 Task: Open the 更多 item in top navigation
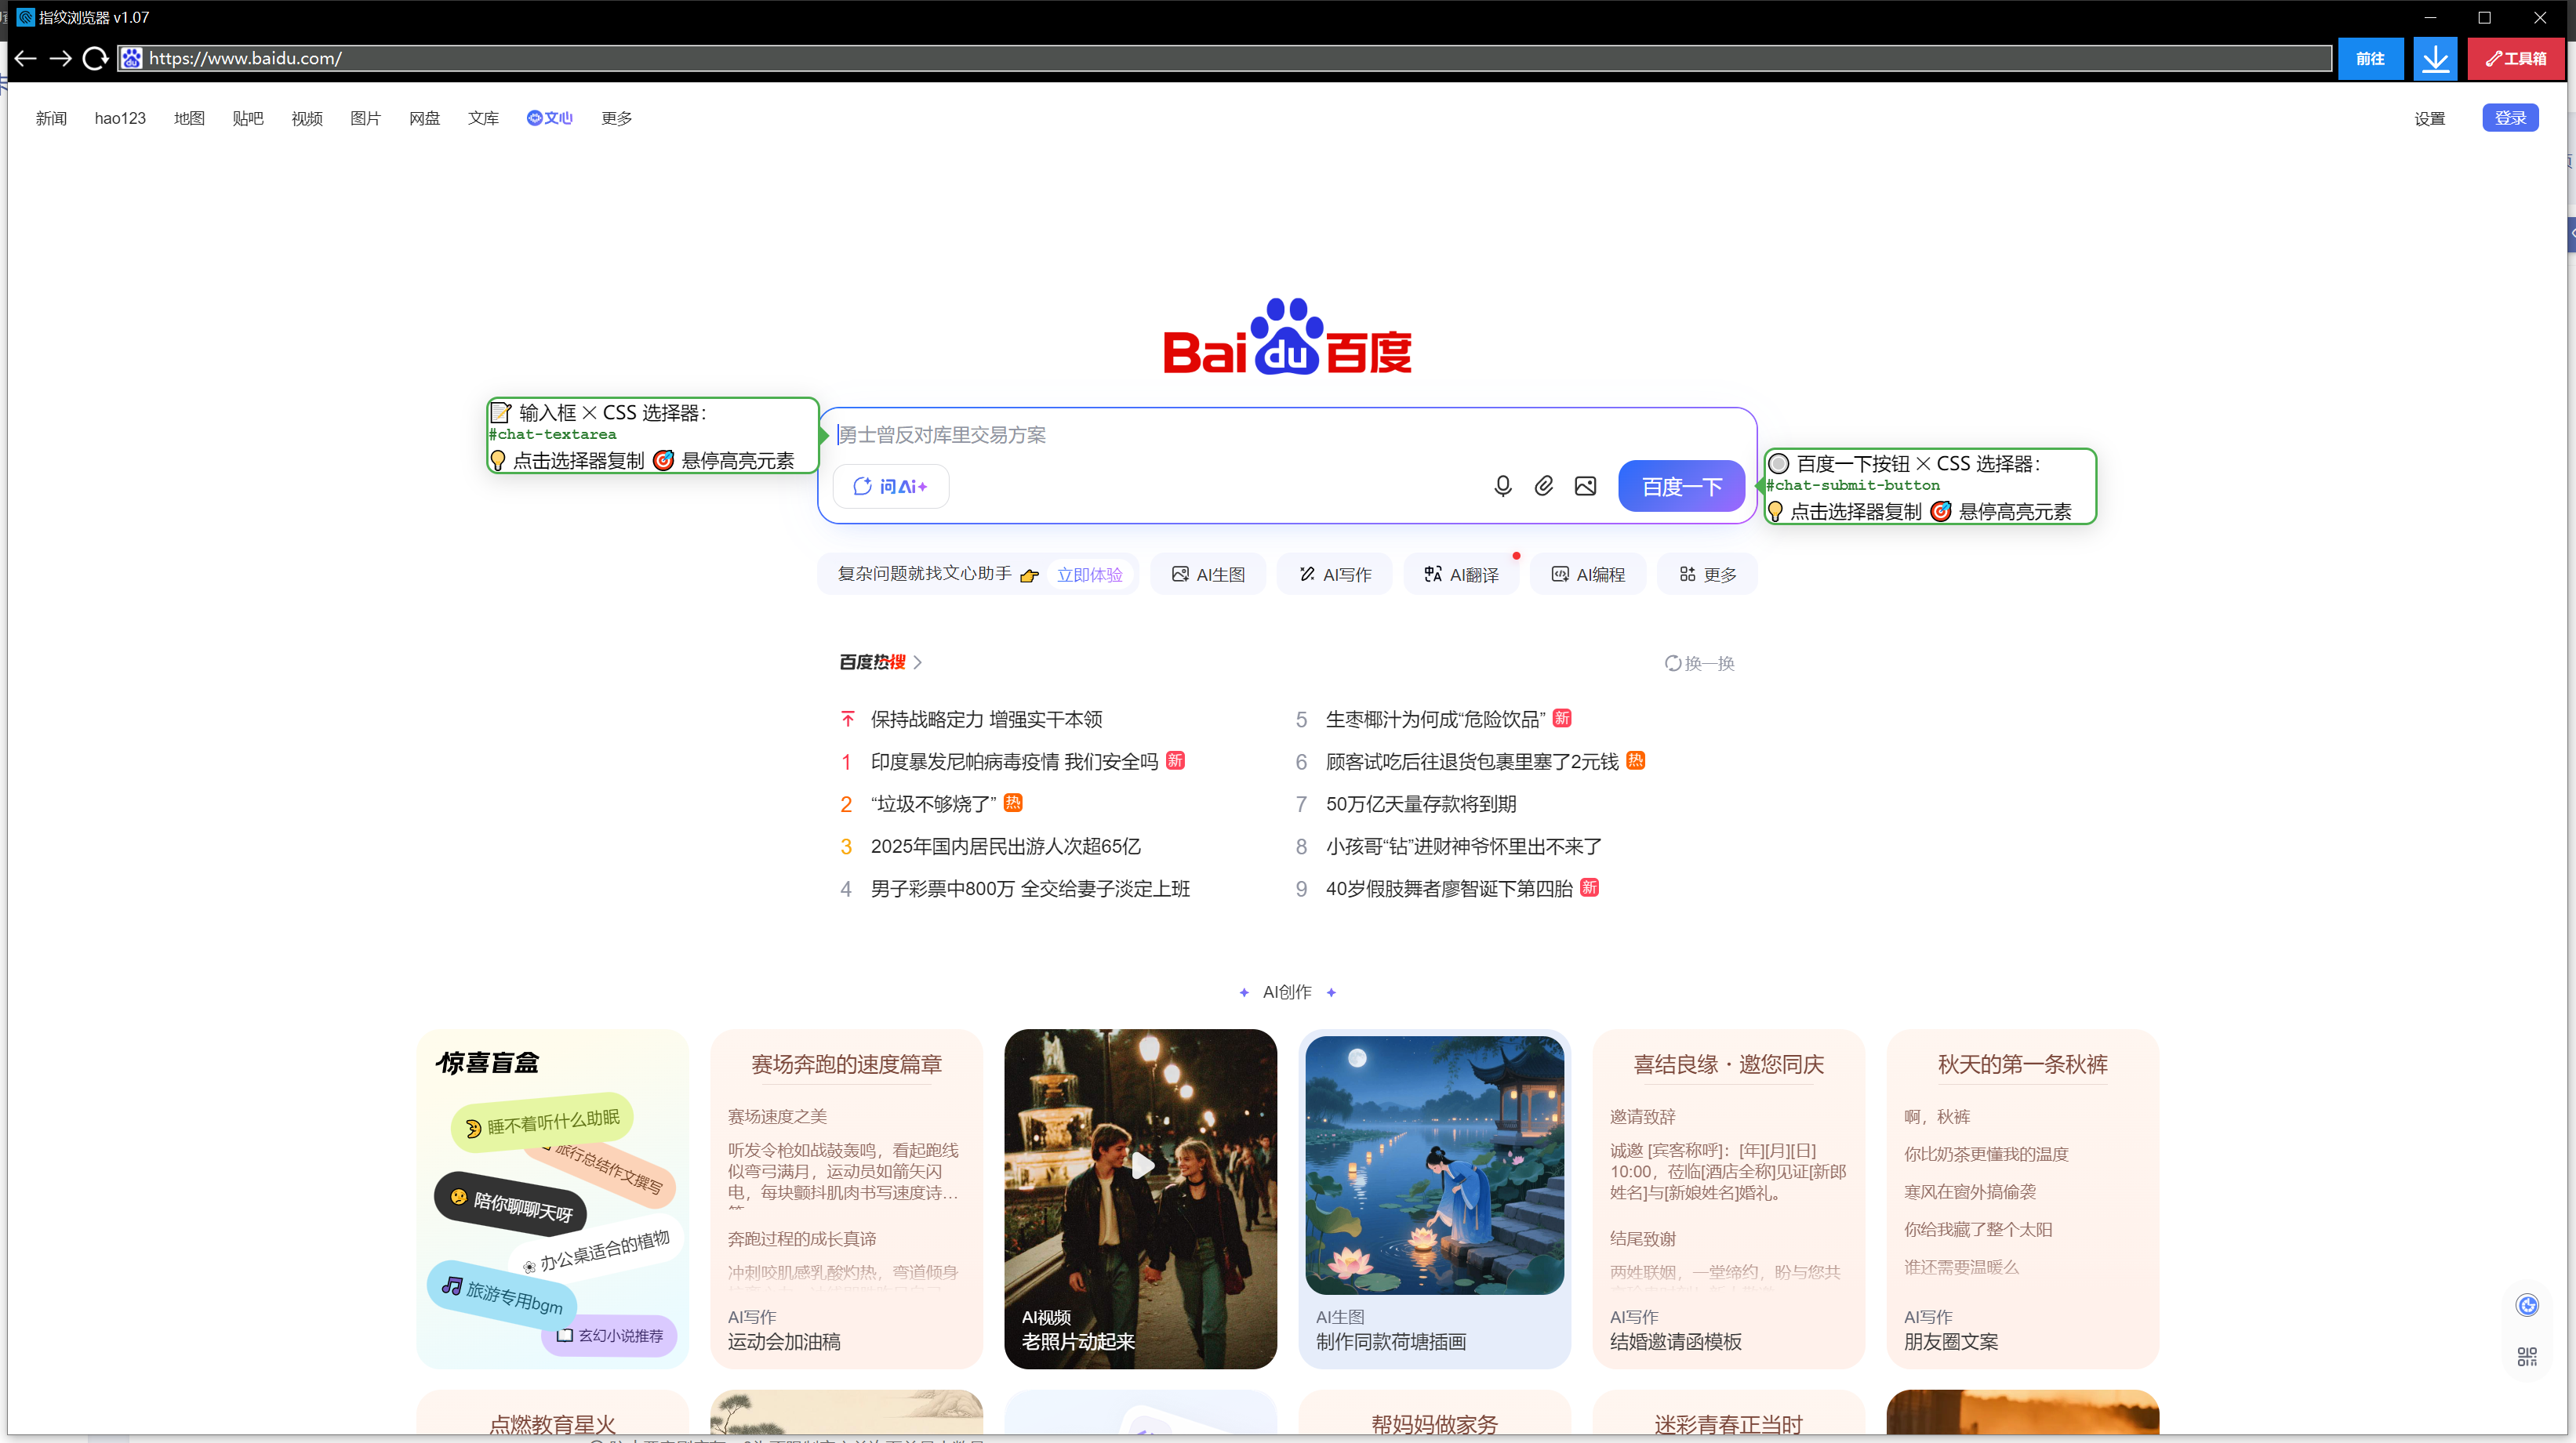[x=616, y=118]
